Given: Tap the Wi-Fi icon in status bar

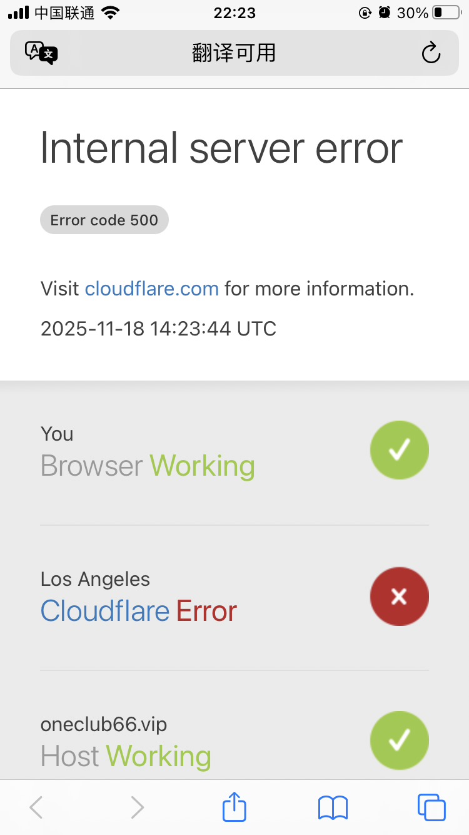Looking at the screenshot, I should click(111, 13).
